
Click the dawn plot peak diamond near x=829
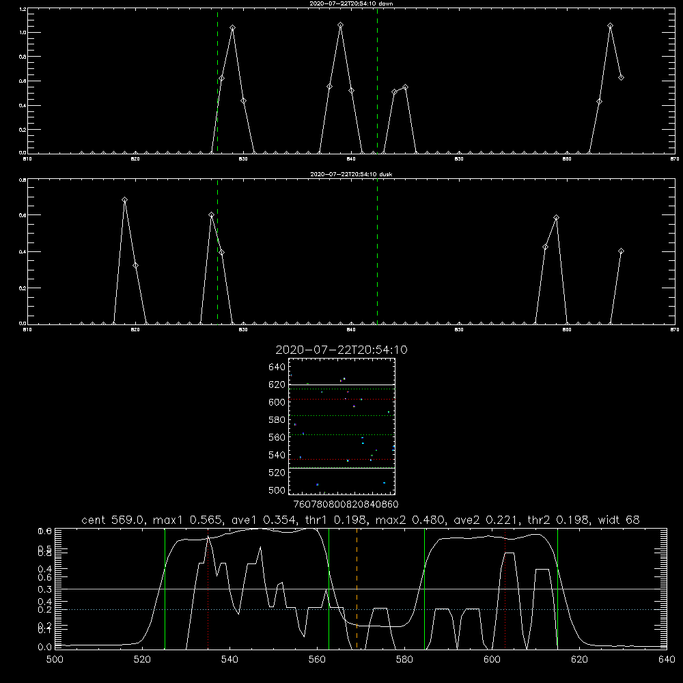tap(233, 28)
